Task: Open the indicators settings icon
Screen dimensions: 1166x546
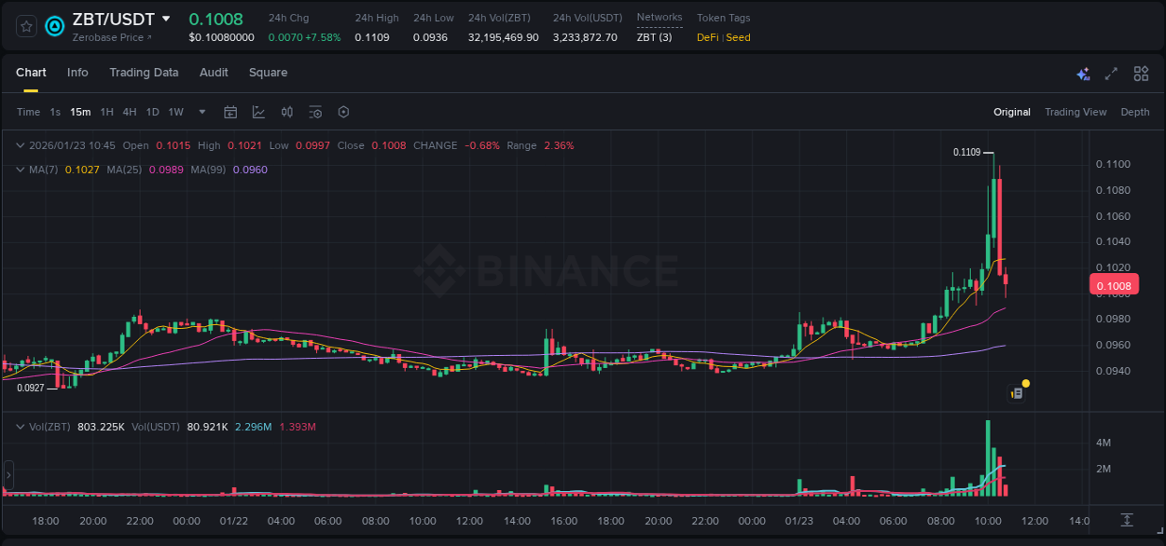Action: pos(315,112)
